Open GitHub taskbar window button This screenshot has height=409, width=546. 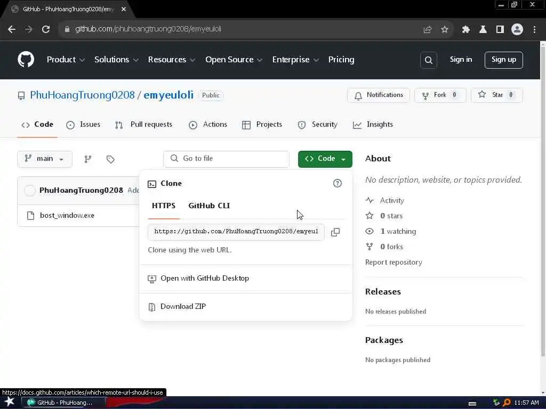click(x=63, y=403)
